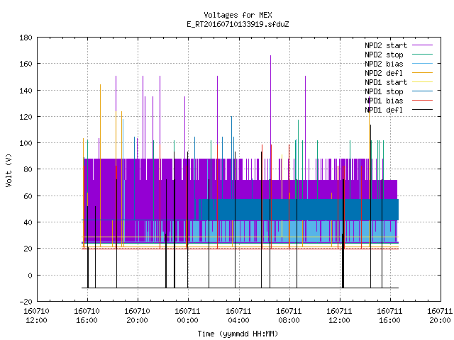
Task: Click the y-axis tick value 140
Action: click(26, 91)
